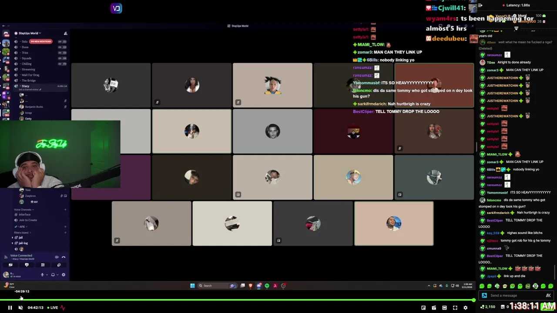Image resolution: width=557 pixels, height=313 pixels.
Task: Join the Chilling voice channel
Action: pos(26,64)
